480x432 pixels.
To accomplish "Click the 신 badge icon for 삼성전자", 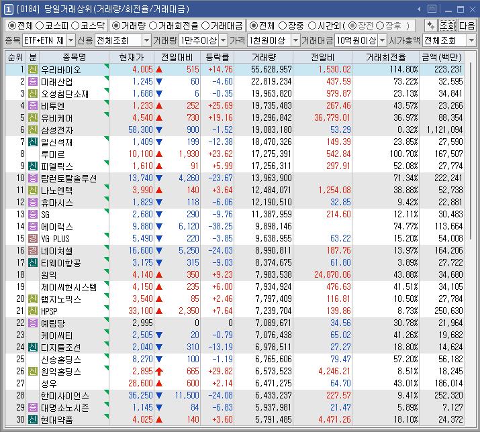I will click(x=33, y=129).
